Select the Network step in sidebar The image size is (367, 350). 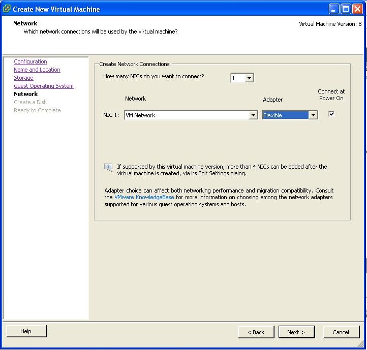pos(26,94)
